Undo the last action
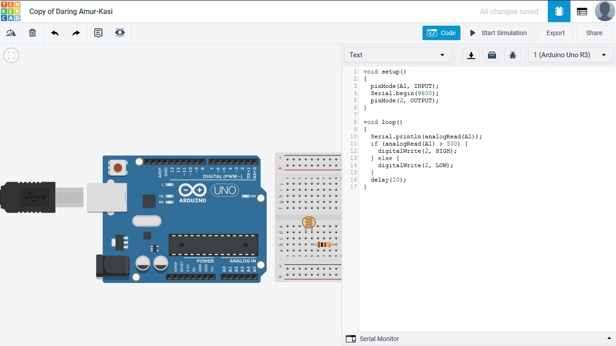Viewport: 616px width, 346px height. coord(55,33)
